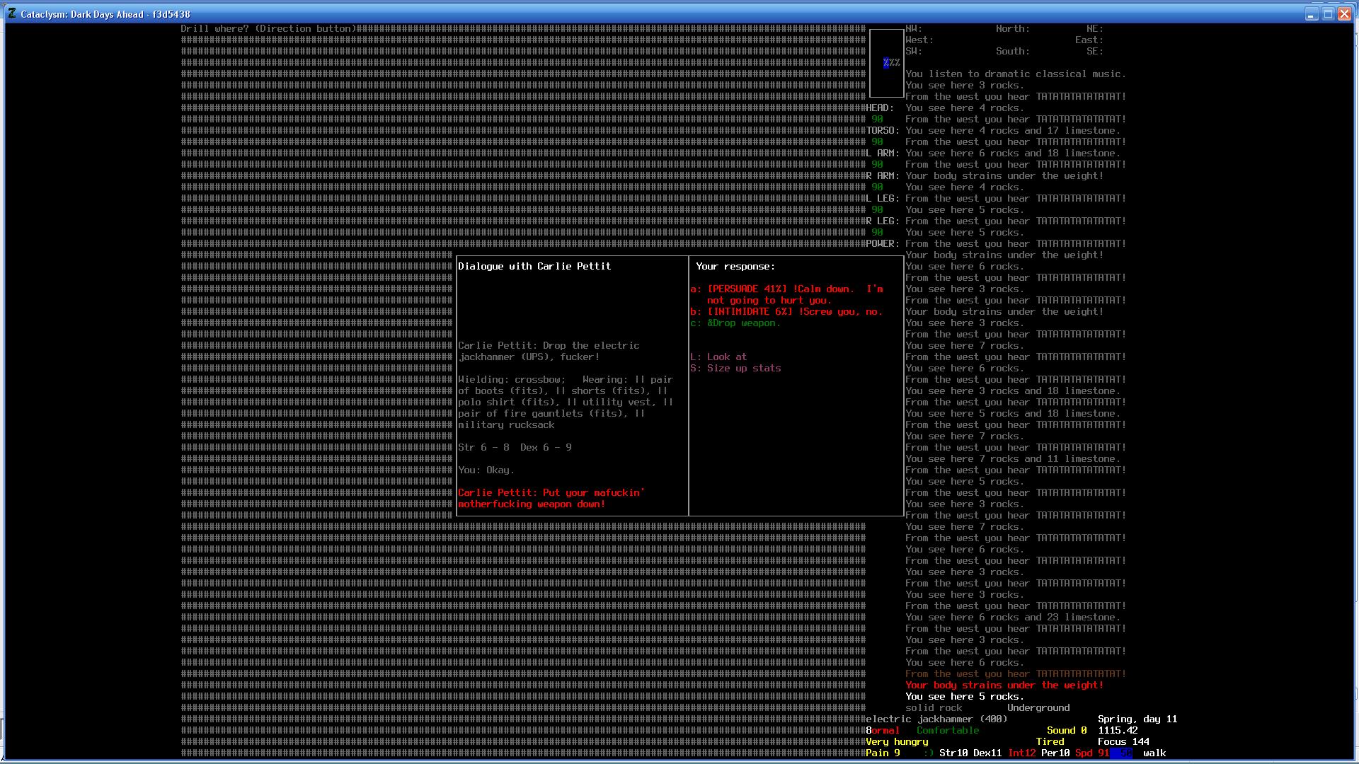Click the HEAD health value 90
1359x764 pixels.
877,120
